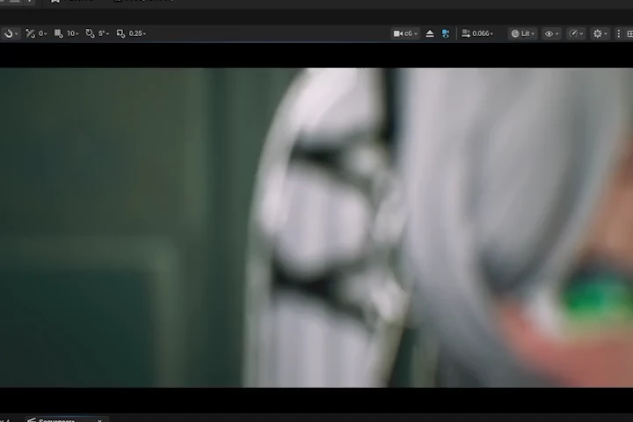Open the c6 camera selection dropdown
633x422 pixels.
(405, 33)
